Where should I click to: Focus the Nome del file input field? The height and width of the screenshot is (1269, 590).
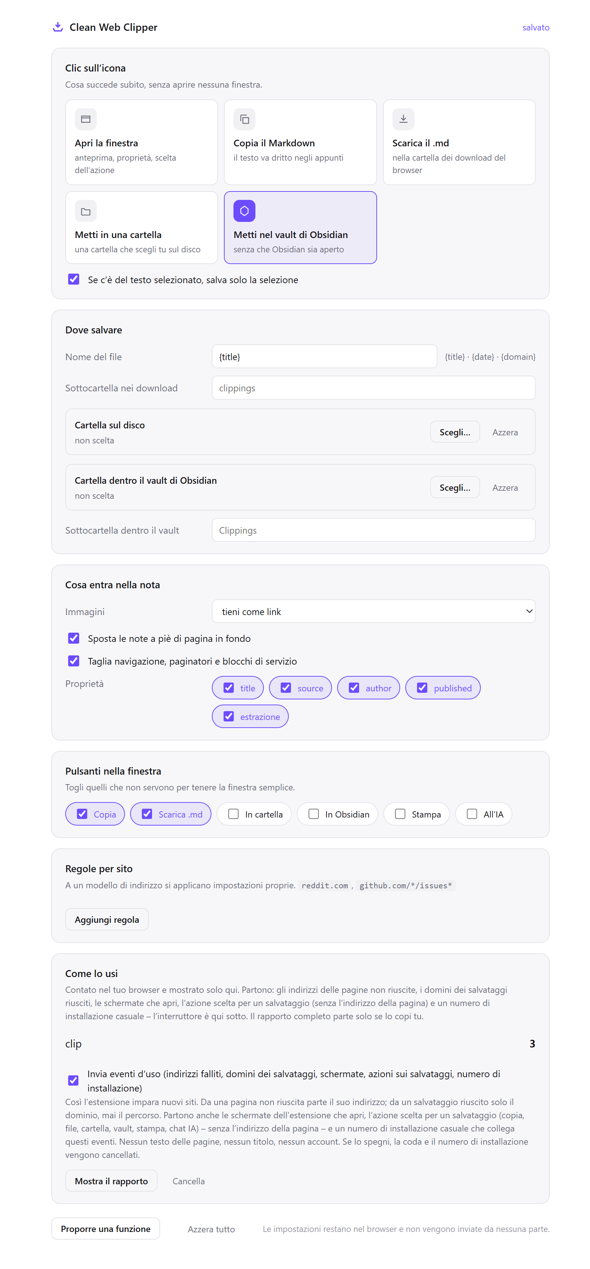(324, 356)
